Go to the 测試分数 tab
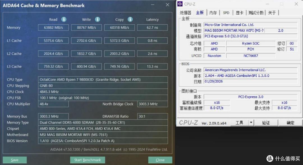Image resolution: width=303 pixels, height=165 pixels. (x=256, y=13)
